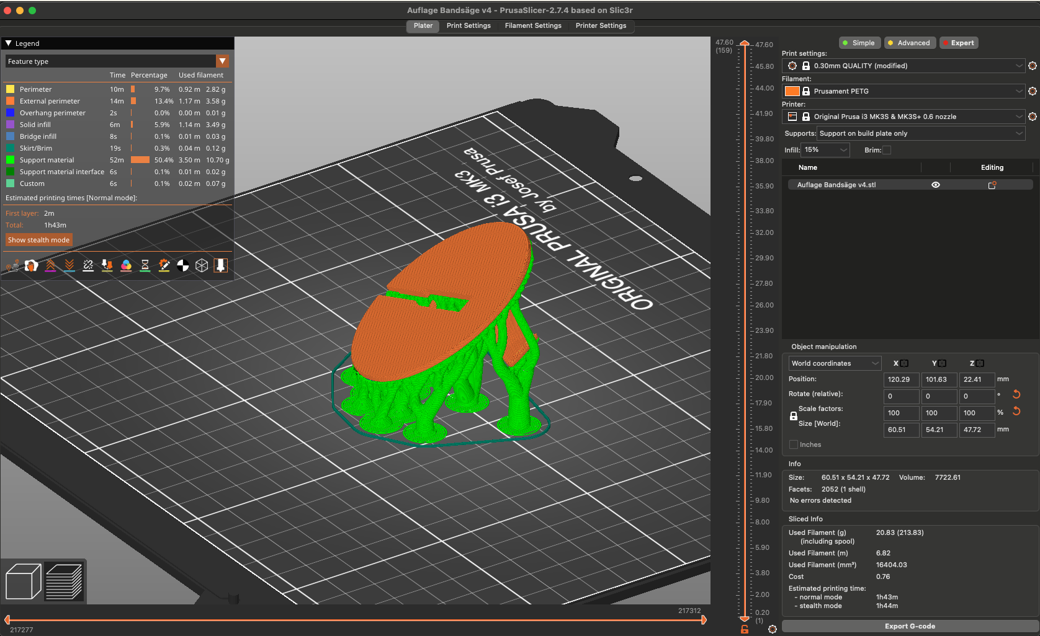The image size is (1040, 636).
Task: Check the Inches checkbox
Action: 794,444
